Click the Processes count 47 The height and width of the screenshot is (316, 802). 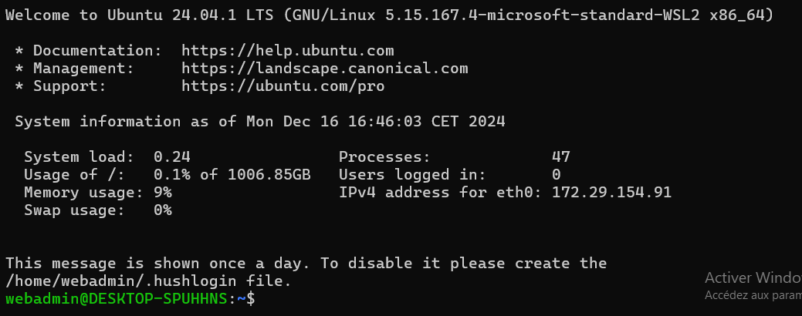[561, 156]
